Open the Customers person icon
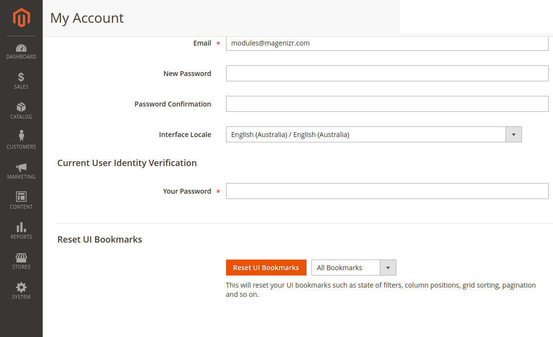The image size is (553, 337). click(x=21, y=136)
